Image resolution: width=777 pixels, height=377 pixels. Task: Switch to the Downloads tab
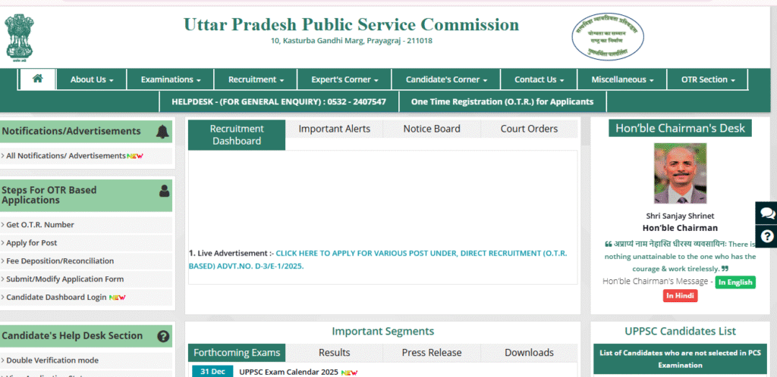[529, 353]
